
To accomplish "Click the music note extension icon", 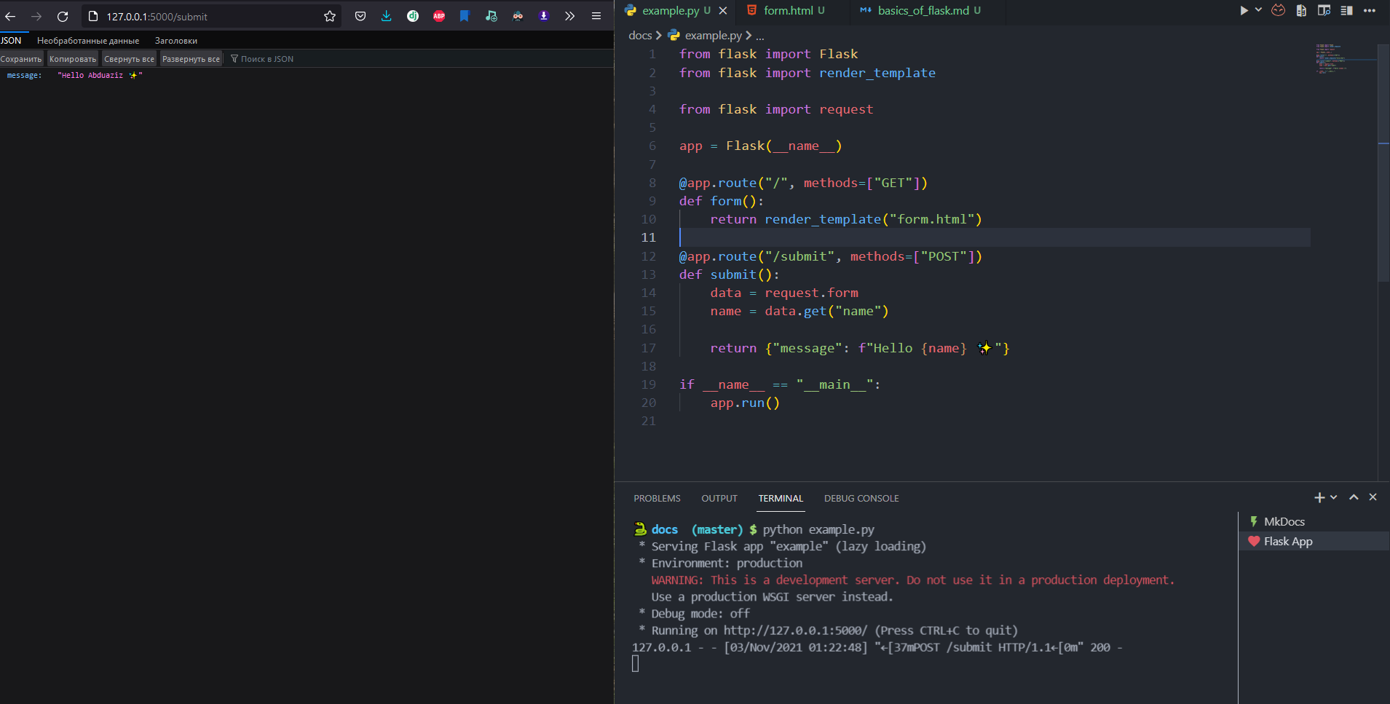I will pyautogui.click(x=491, y=16).
